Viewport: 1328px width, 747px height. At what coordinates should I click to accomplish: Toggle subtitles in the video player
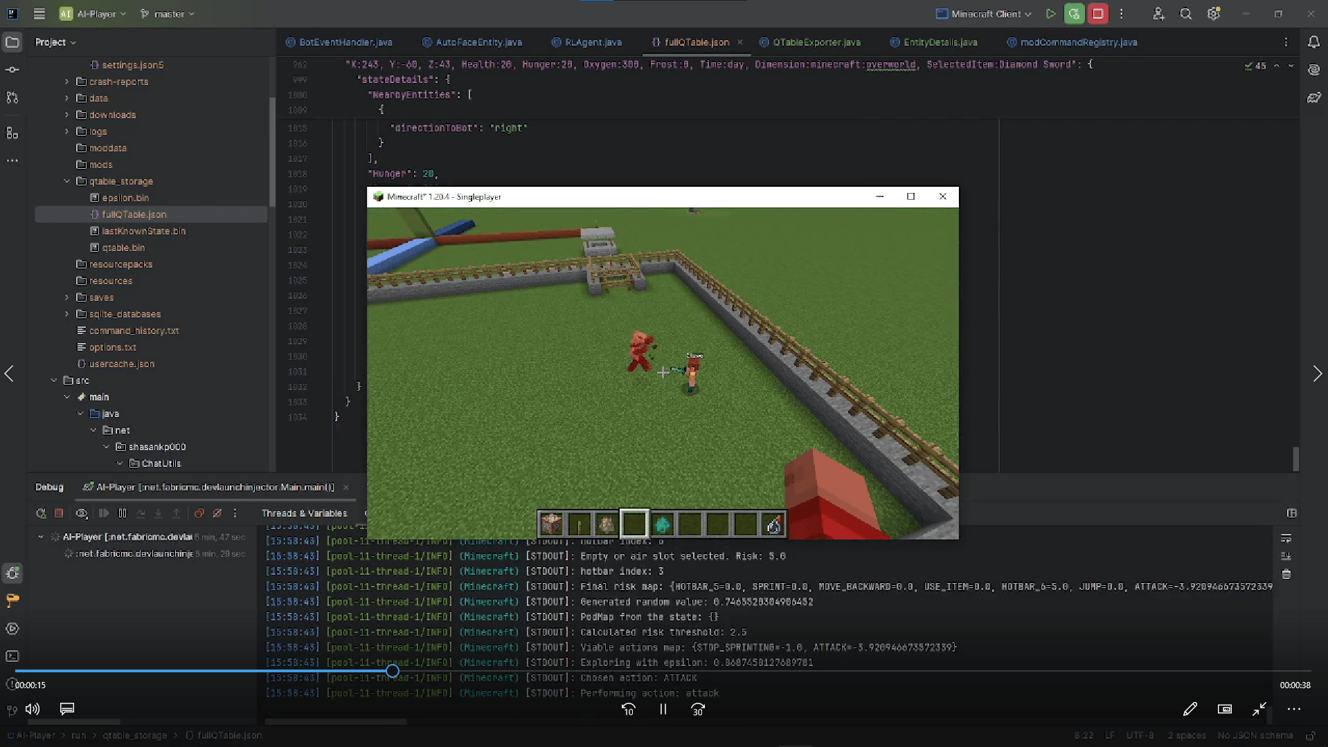click(x=66, y=709)
